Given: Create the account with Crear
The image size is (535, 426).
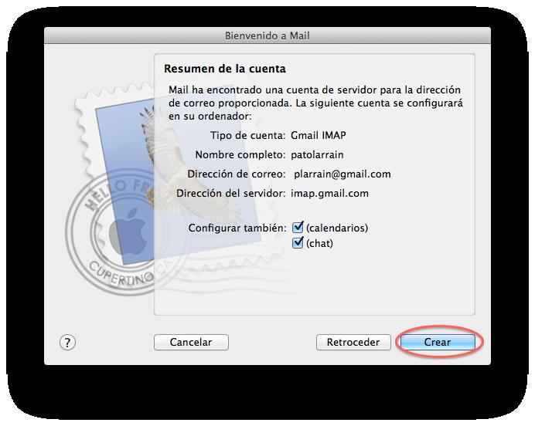Looking at the screenshot, I should 438,342.
